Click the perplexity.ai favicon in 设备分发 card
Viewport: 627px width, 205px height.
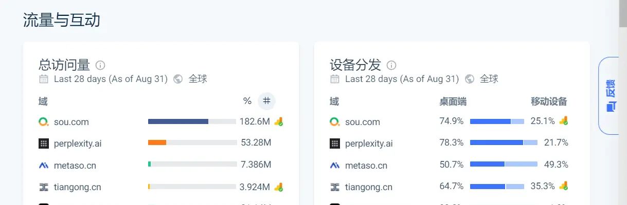point(335,143)
